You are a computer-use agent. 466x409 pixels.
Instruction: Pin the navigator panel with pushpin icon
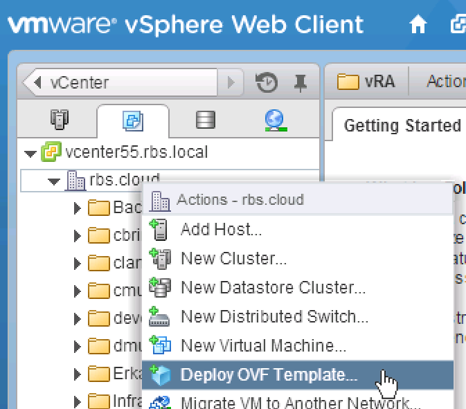(301, 83)
